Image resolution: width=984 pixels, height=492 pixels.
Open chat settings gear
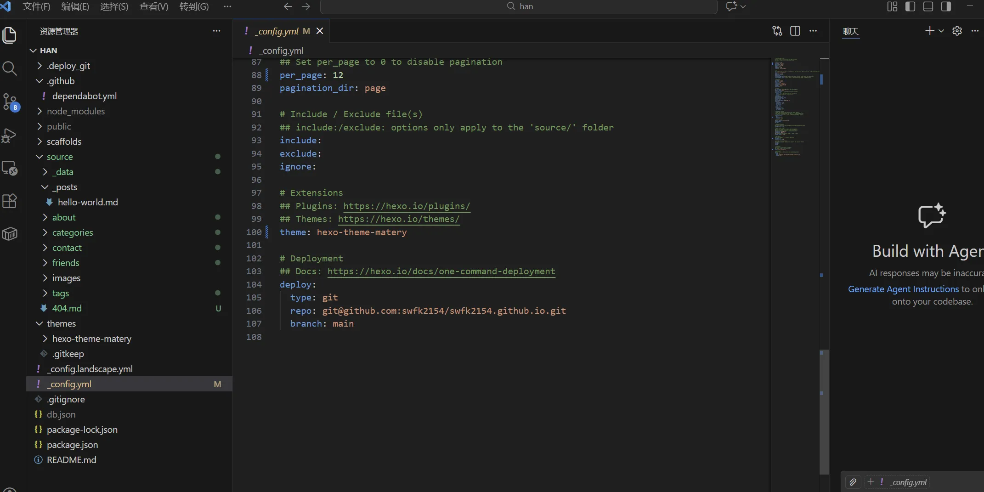(x=957, y=31)
